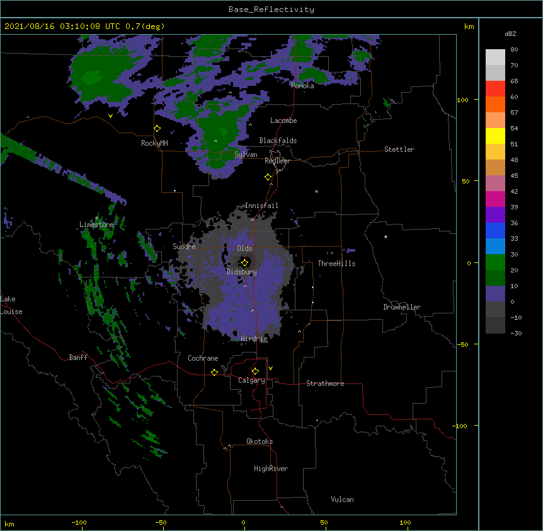Click the Didsbury city label

[242, 272]
